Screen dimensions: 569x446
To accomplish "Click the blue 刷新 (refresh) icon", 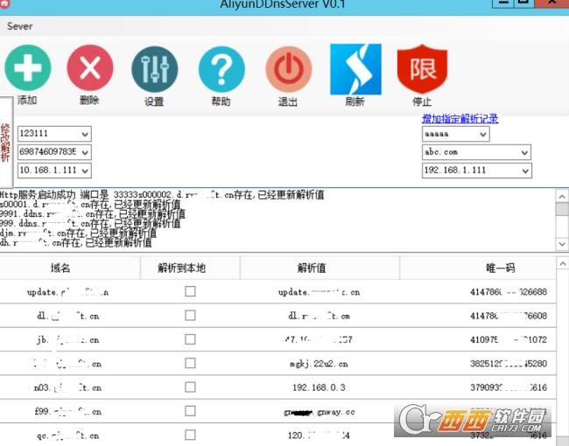I will 355,69.
